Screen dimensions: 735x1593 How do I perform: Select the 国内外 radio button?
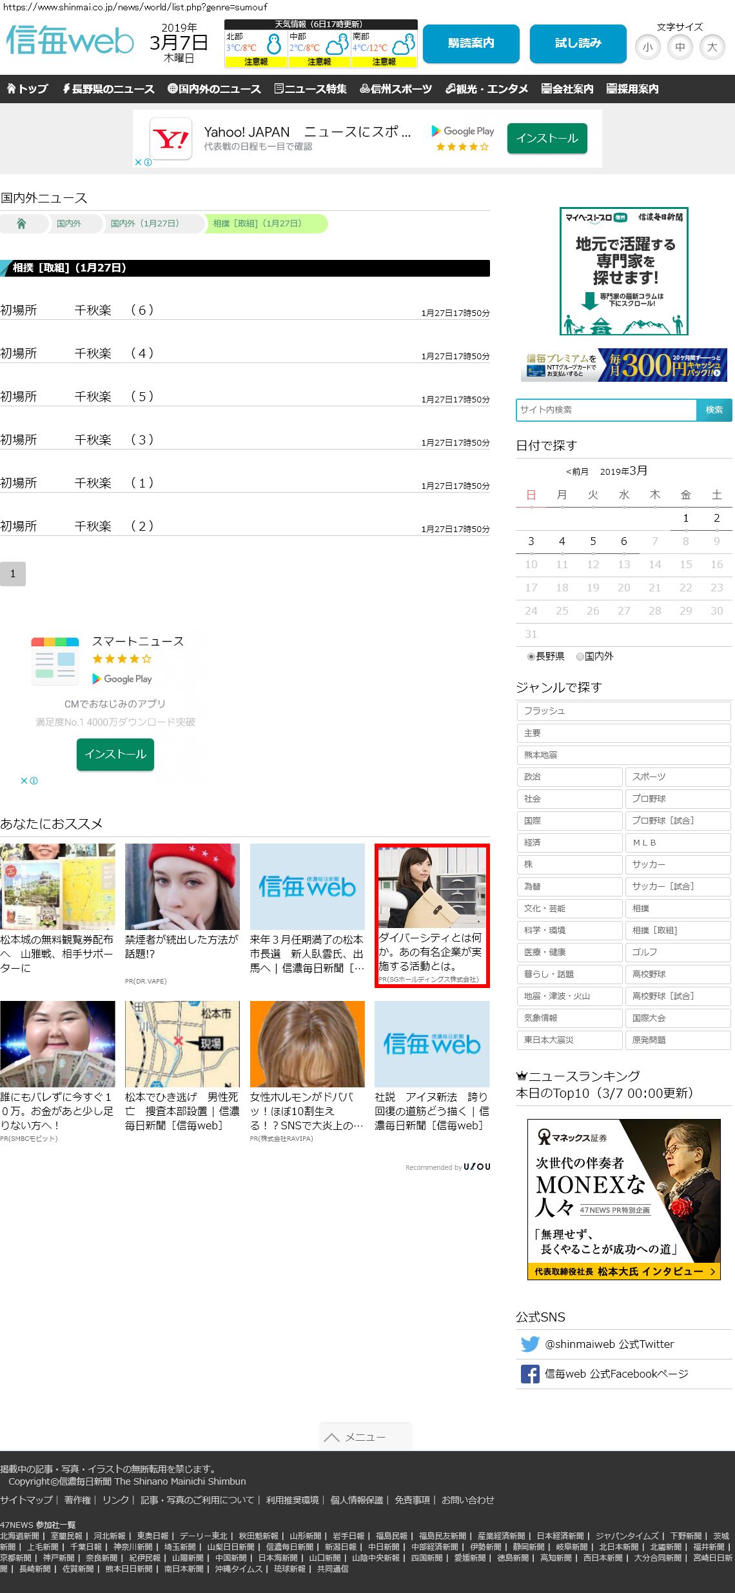click(580, 657)
